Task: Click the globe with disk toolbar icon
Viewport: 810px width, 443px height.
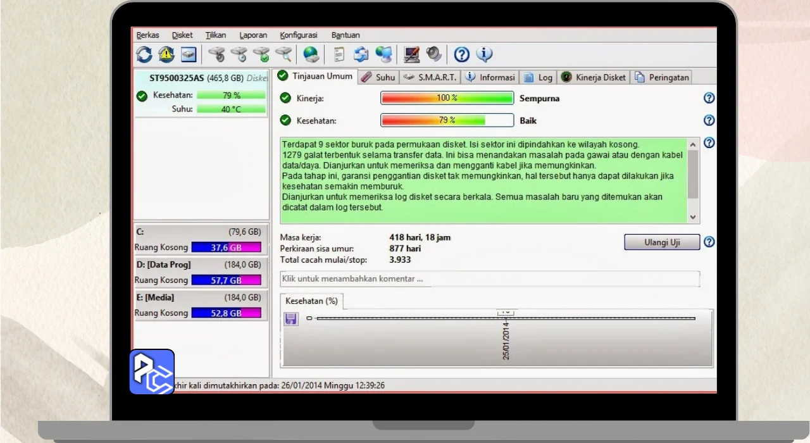Action: (311, 54)
